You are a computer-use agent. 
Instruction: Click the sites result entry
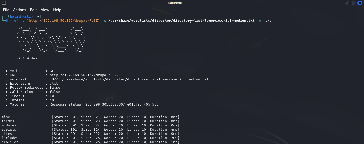pyautogui.click(x=7, y=134)
